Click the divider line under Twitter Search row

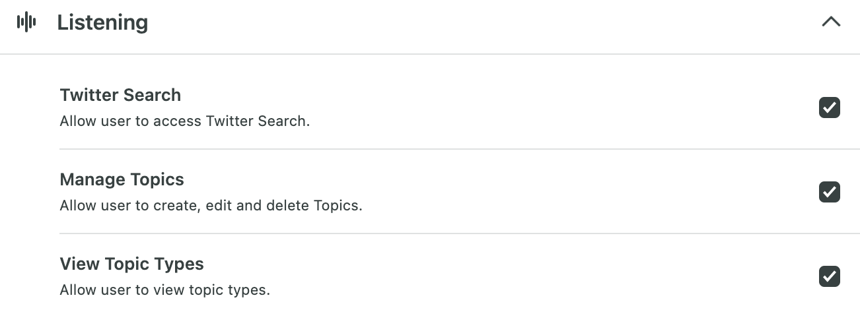point(460,149)
